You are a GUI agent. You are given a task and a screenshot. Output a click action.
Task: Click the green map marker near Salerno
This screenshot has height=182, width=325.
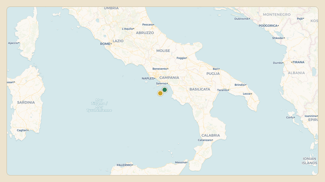[165, 90]
